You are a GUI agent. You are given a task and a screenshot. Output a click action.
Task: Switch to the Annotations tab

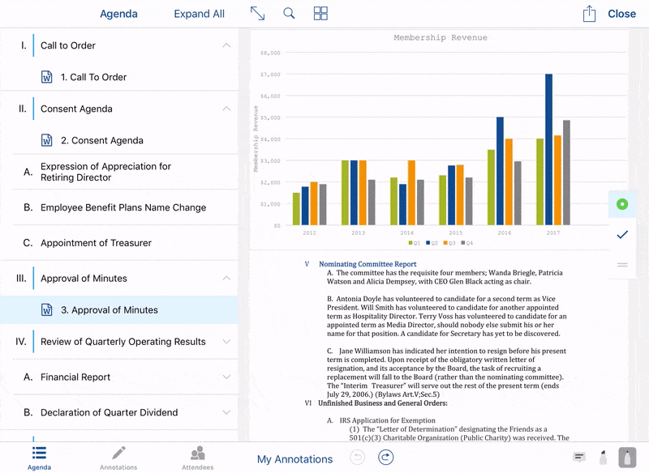tap(118, 458)
